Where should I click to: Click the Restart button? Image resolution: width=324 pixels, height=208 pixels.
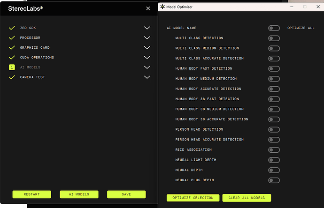point(32,194)
